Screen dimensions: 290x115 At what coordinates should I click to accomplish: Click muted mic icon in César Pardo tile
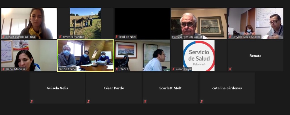pos(88,101)
